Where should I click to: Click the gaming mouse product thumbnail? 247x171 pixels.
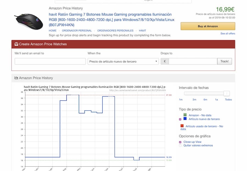[29, 22]
